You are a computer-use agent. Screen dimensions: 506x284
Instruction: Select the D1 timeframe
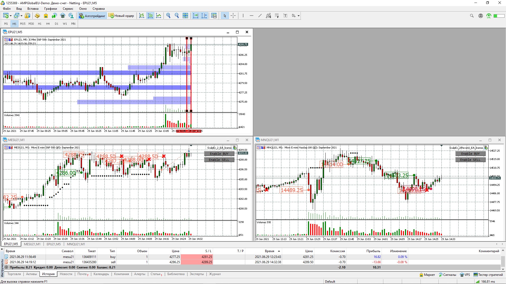[x=56, y=24]
